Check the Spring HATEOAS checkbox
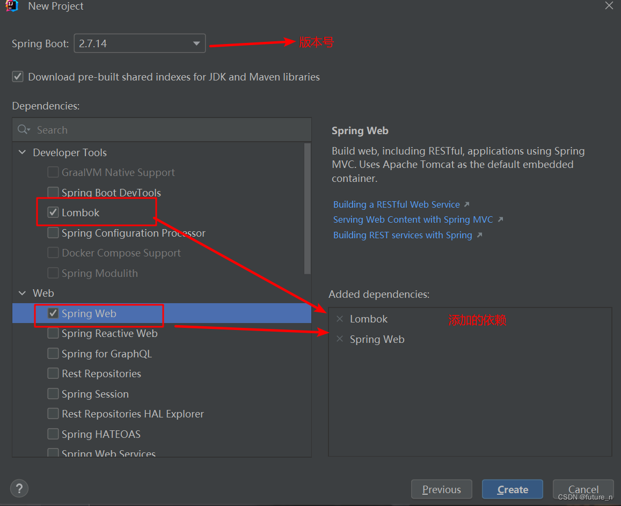The height and width of the screenshot is (506, 621). coord(53,434)
